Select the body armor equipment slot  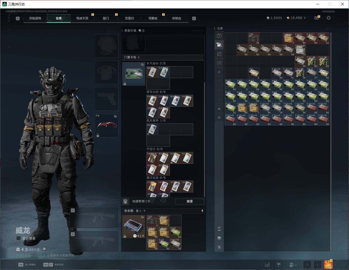coord(106,72)
